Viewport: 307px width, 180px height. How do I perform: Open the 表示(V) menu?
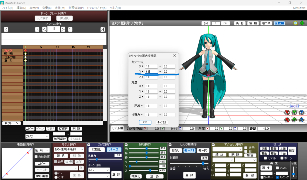click(x=34, y=8)
